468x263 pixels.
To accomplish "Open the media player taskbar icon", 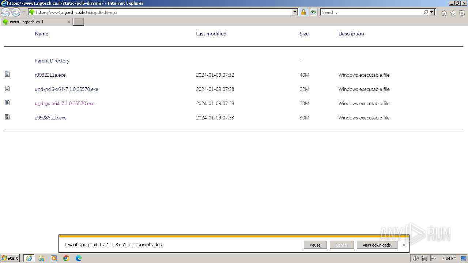I will click(54, 258).
